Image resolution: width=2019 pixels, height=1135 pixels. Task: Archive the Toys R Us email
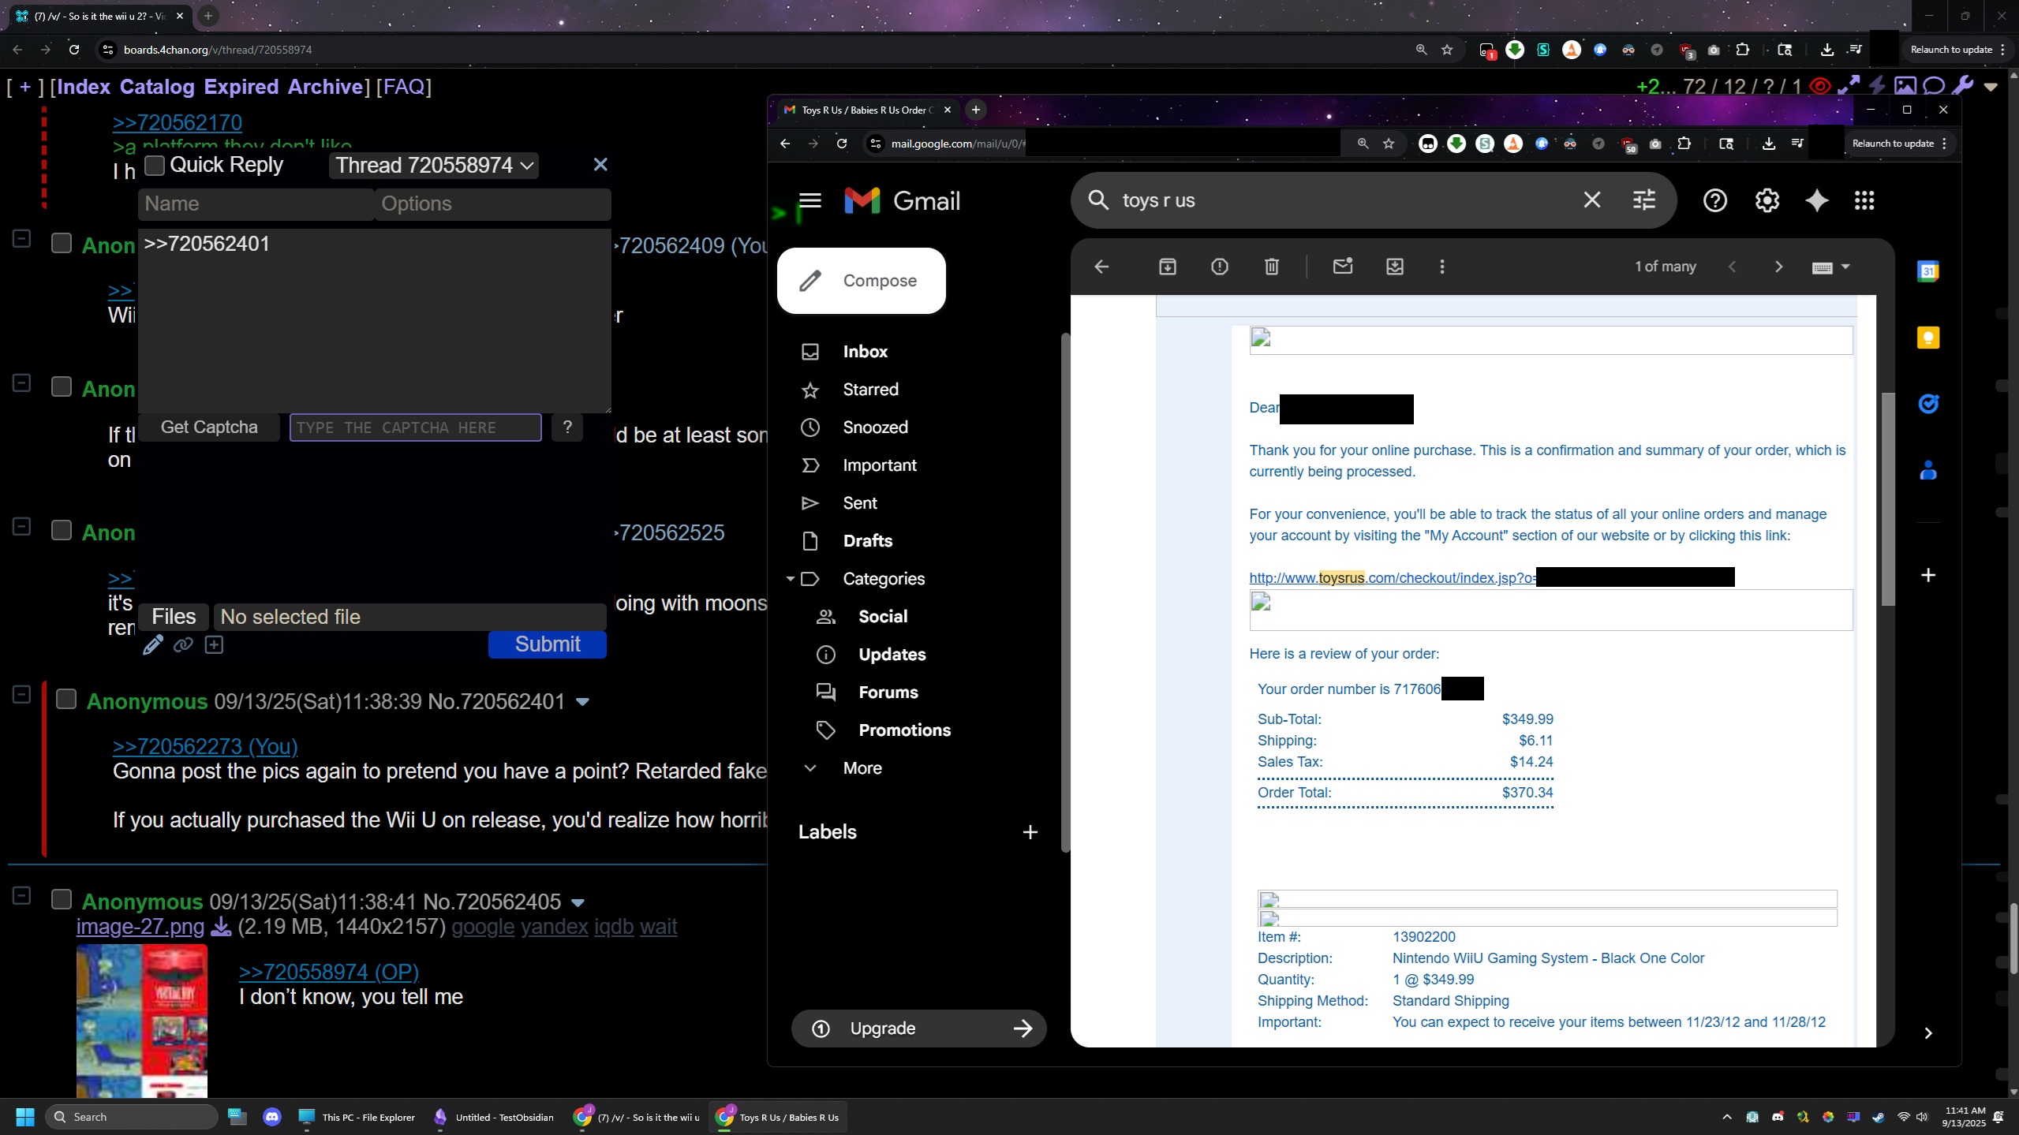[x=1168, y=267]
